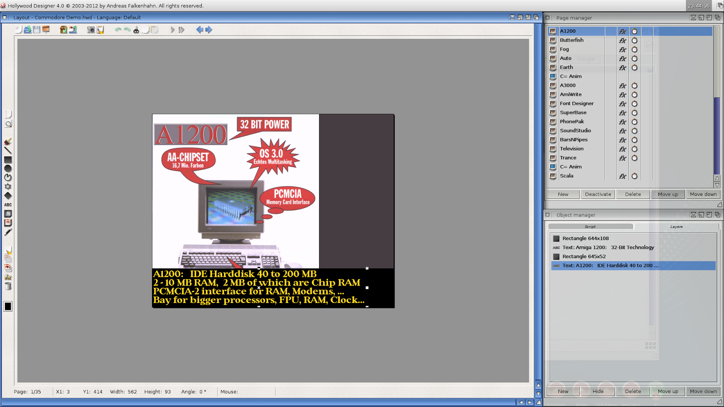Click Delete button in Page manager
724x407 pixels.
click(633, 194)
